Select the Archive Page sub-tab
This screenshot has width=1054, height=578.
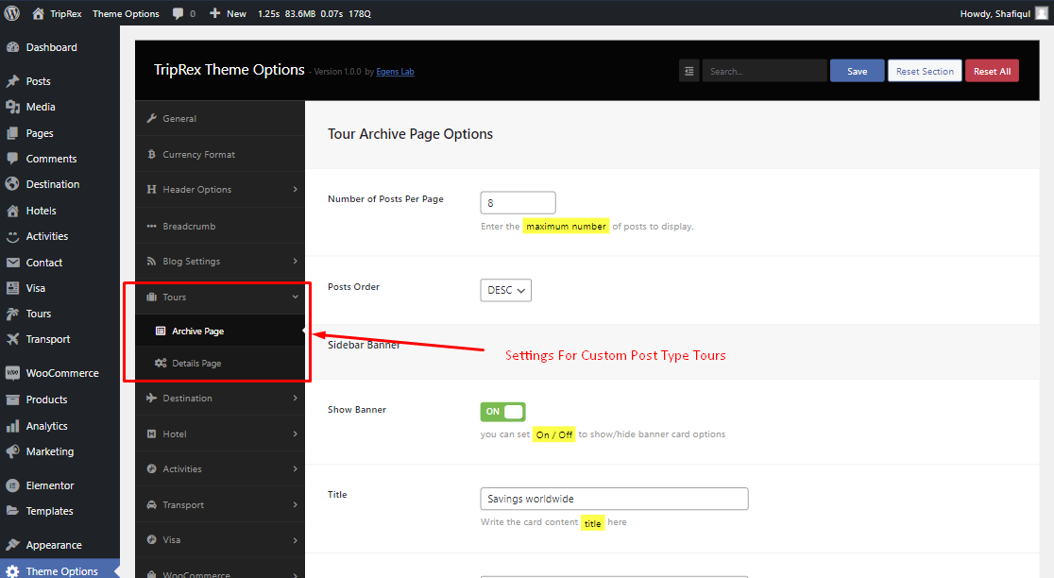[x=220, y=331]
